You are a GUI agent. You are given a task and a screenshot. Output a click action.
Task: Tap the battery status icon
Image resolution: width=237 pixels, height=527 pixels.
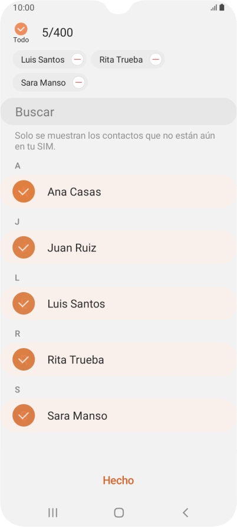[222, 8]
